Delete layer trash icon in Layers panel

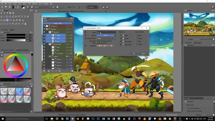[x=72, y=71]
